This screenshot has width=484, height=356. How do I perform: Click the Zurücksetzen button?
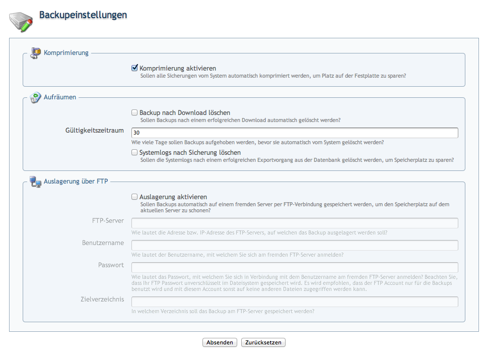tap(263, 342)
